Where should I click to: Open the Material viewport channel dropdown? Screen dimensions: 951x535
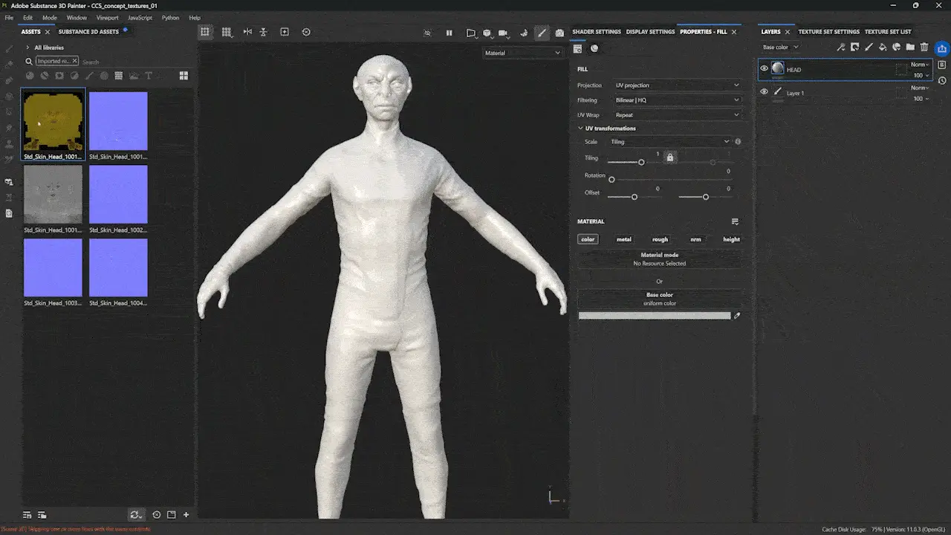coord(522,53)
